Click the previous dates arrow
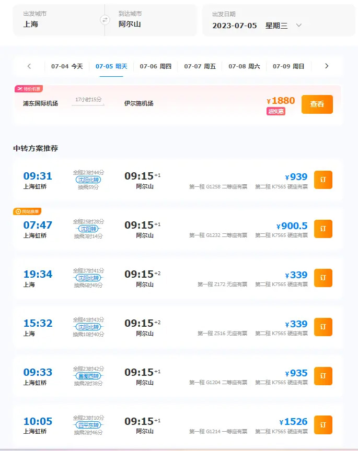The height and width of the screenshot is (451, 358). click(29, 66)
